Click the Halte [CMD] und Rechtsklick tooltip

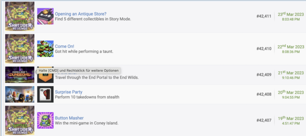78,71
